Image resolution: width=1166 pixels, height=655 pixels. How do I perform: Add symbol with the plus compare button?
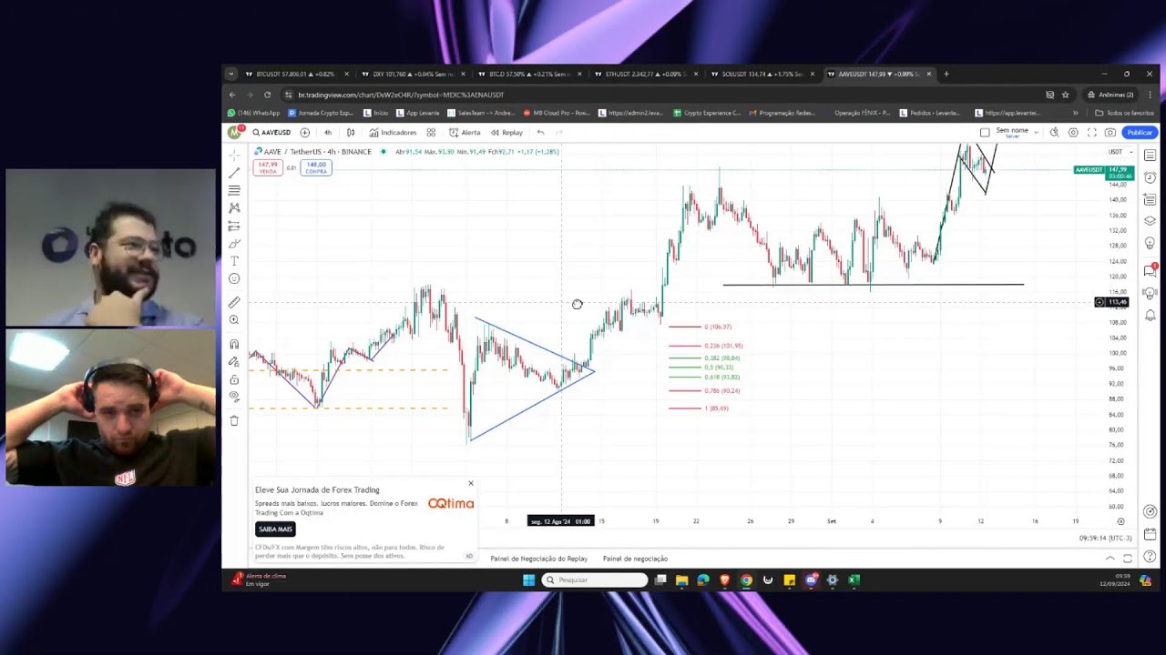coord(305,132)
